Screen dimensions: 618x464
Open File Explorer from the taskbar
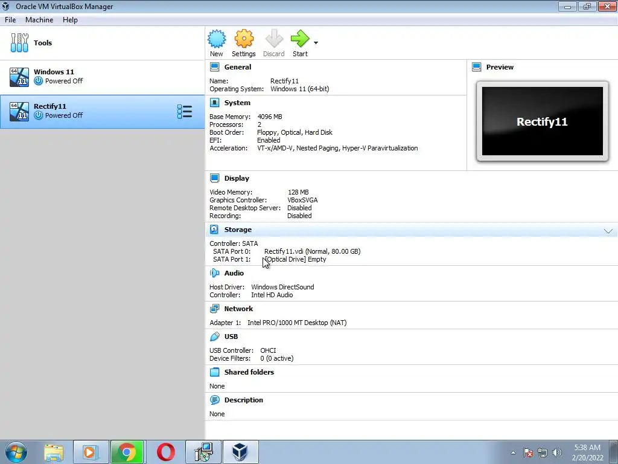(x=54, y=452)
